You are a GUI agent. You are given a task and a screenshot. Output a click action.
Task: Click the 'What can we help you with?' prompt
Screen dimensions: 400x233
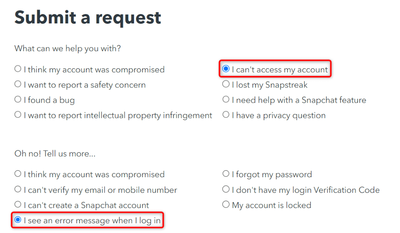(x=68, y=49)
